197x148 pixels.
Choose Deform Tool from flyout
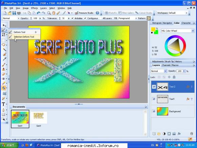[24, 32]
